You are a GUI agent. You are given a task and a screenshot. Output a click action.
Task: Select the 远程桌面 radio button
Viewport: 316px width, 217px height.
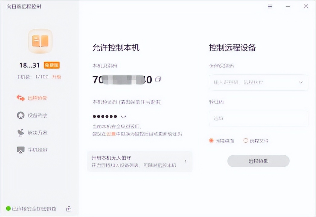coord(211,141)
